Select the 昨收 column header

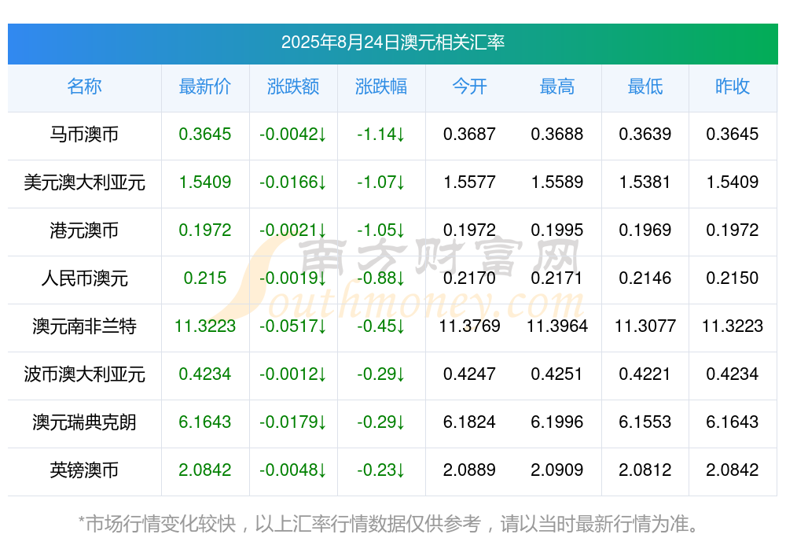(733, 87)
